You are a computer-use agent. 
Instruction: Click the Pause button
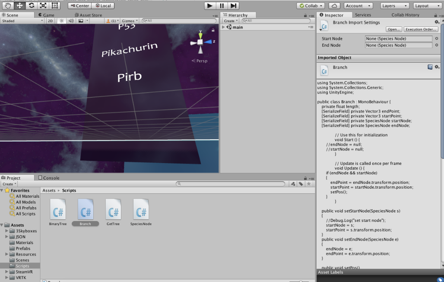[x=222, y=6]
